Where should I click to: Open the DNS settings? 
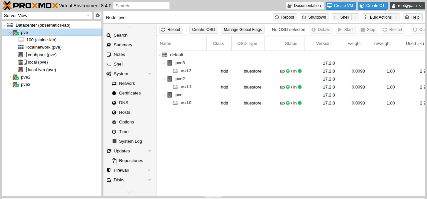(130, 103)
